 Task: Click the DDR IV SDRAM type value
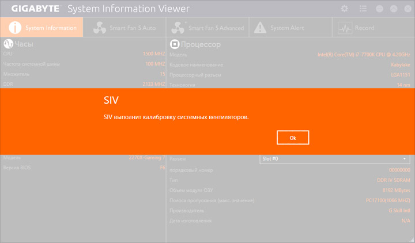coord(394,180)
